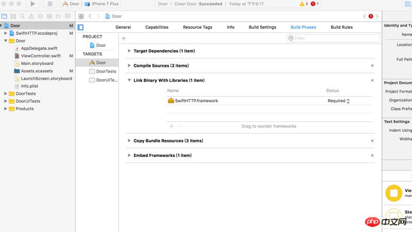This screenshot has width=412, height=232.
Task: Change Required status dropdown for SwiftHTTP.framework
Action: tap(338, 101)
